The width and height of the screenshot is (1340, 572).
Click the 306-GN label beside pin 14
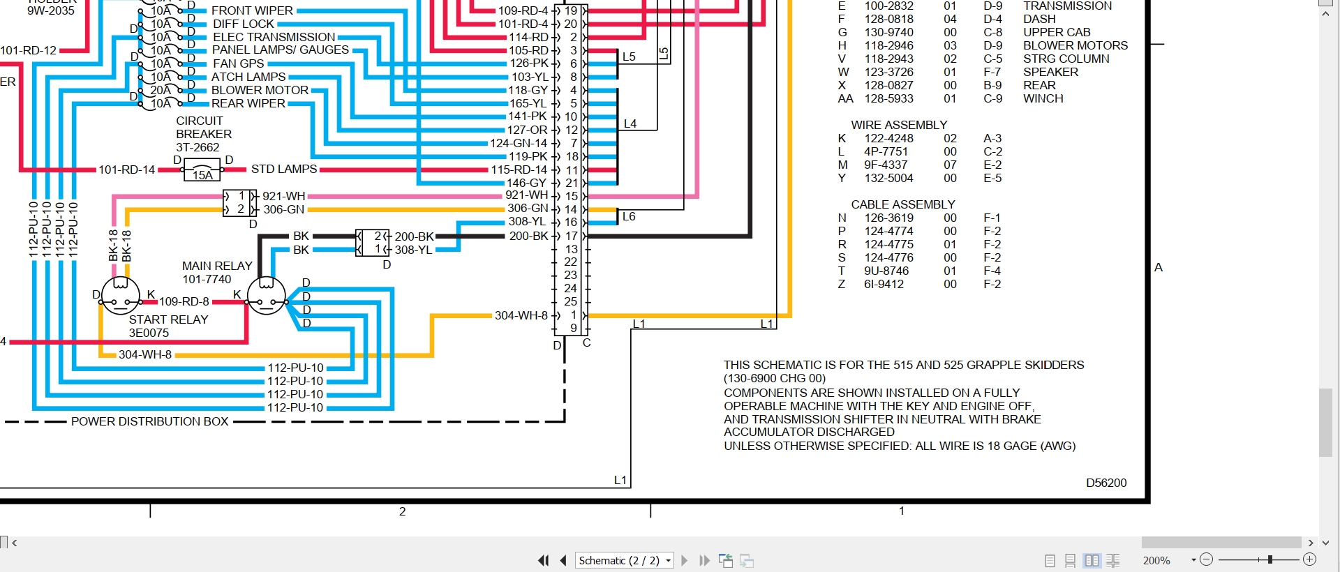[x=528, y=208]
